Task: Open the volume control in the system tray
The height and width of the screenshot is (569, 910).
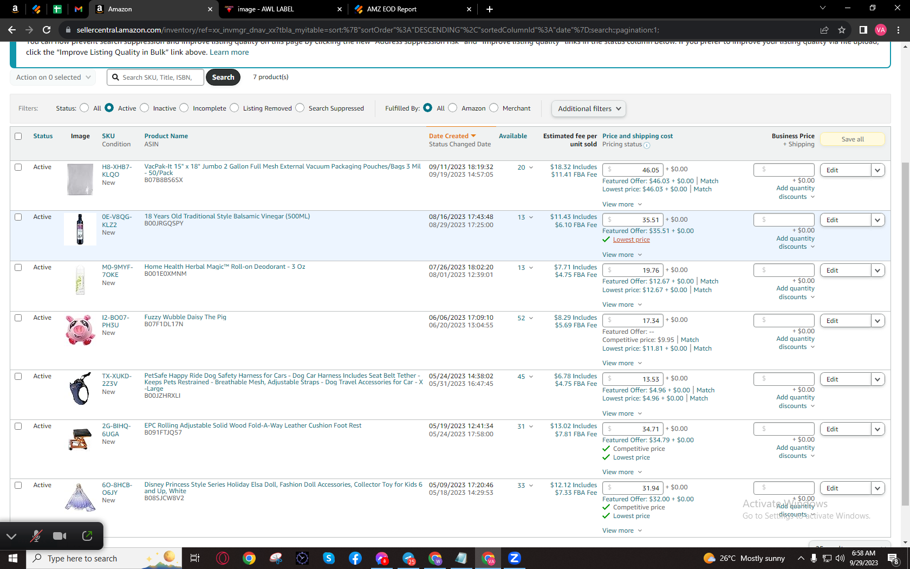Action: pyautogui.click(x=840, y=558)
